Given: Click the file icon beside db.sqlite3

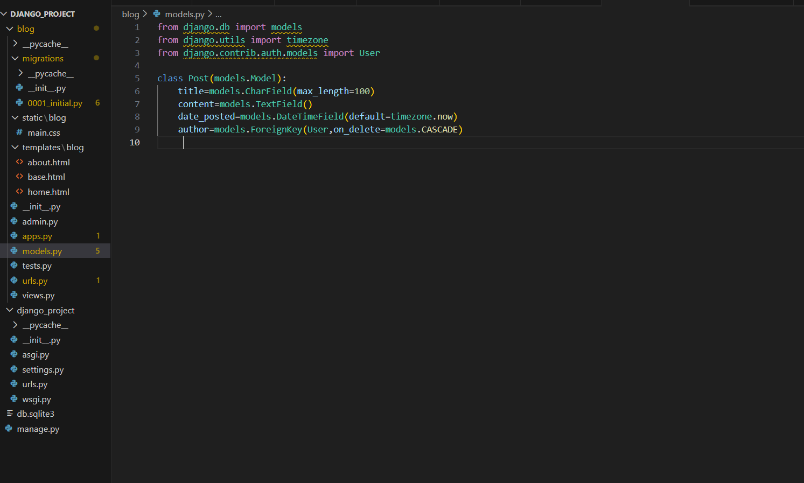Looking at the screenshot, I should [x=9, y=414].
